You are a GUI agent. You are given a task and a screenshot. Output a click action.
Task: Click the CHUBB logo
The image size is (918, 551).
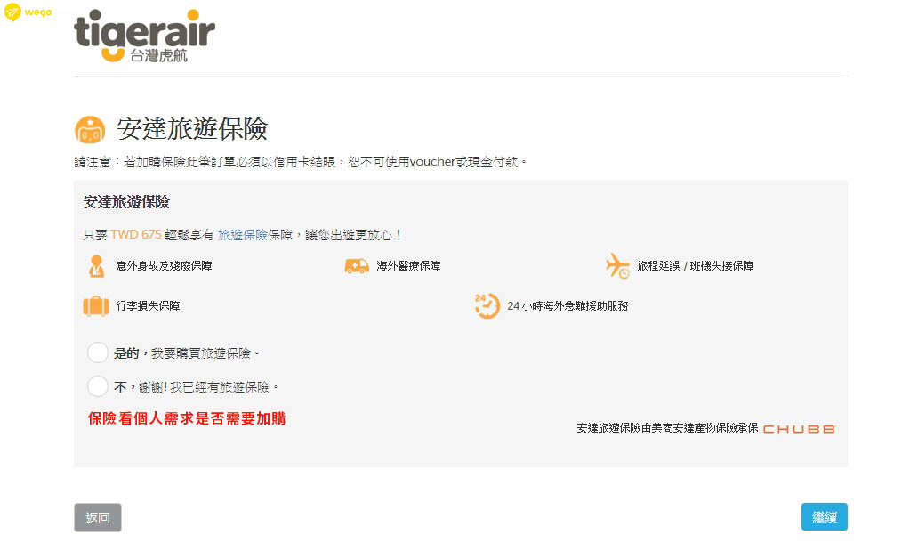[x=799, y=429]
